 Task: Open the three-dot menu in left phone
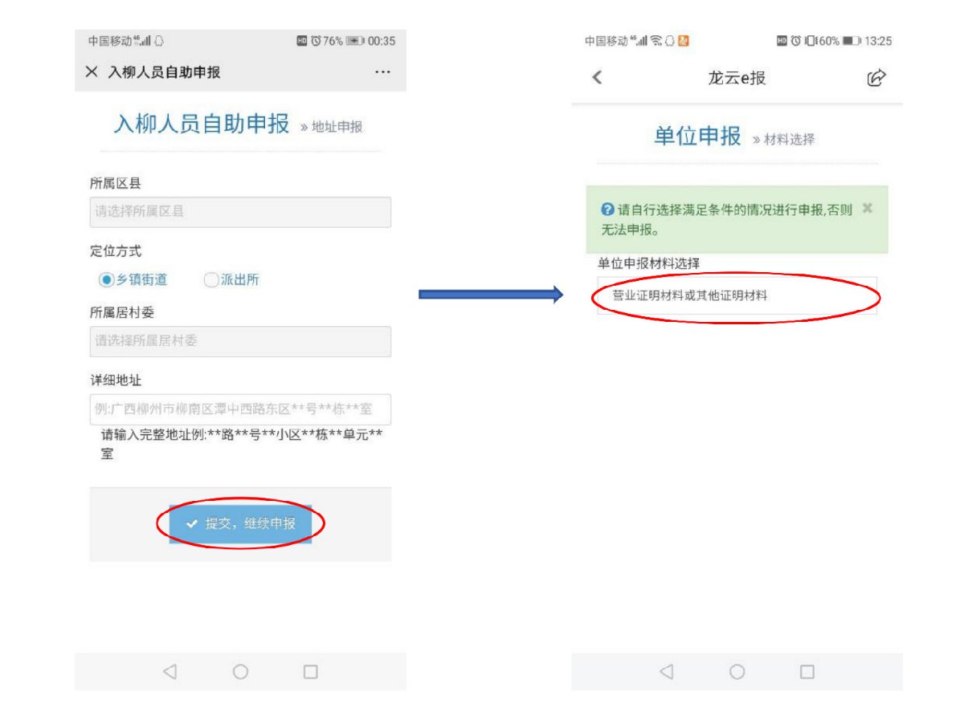(x=383, y=72)
